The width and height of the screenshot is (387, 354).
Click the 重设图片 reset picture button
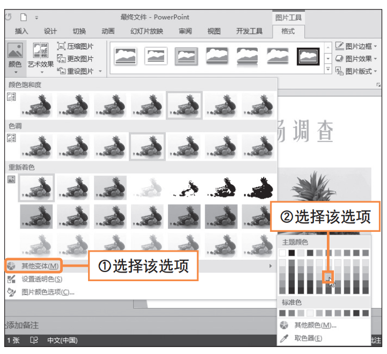(x=75, y=71)
